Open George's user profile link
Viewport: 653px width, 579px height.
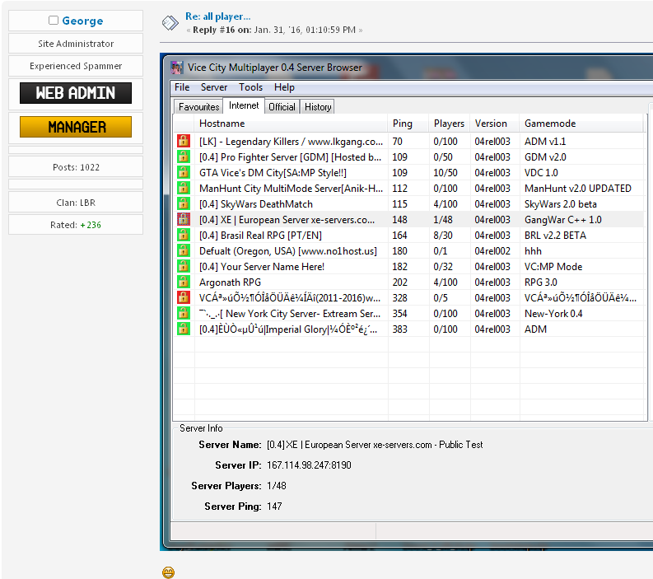[x=82, y=21]
